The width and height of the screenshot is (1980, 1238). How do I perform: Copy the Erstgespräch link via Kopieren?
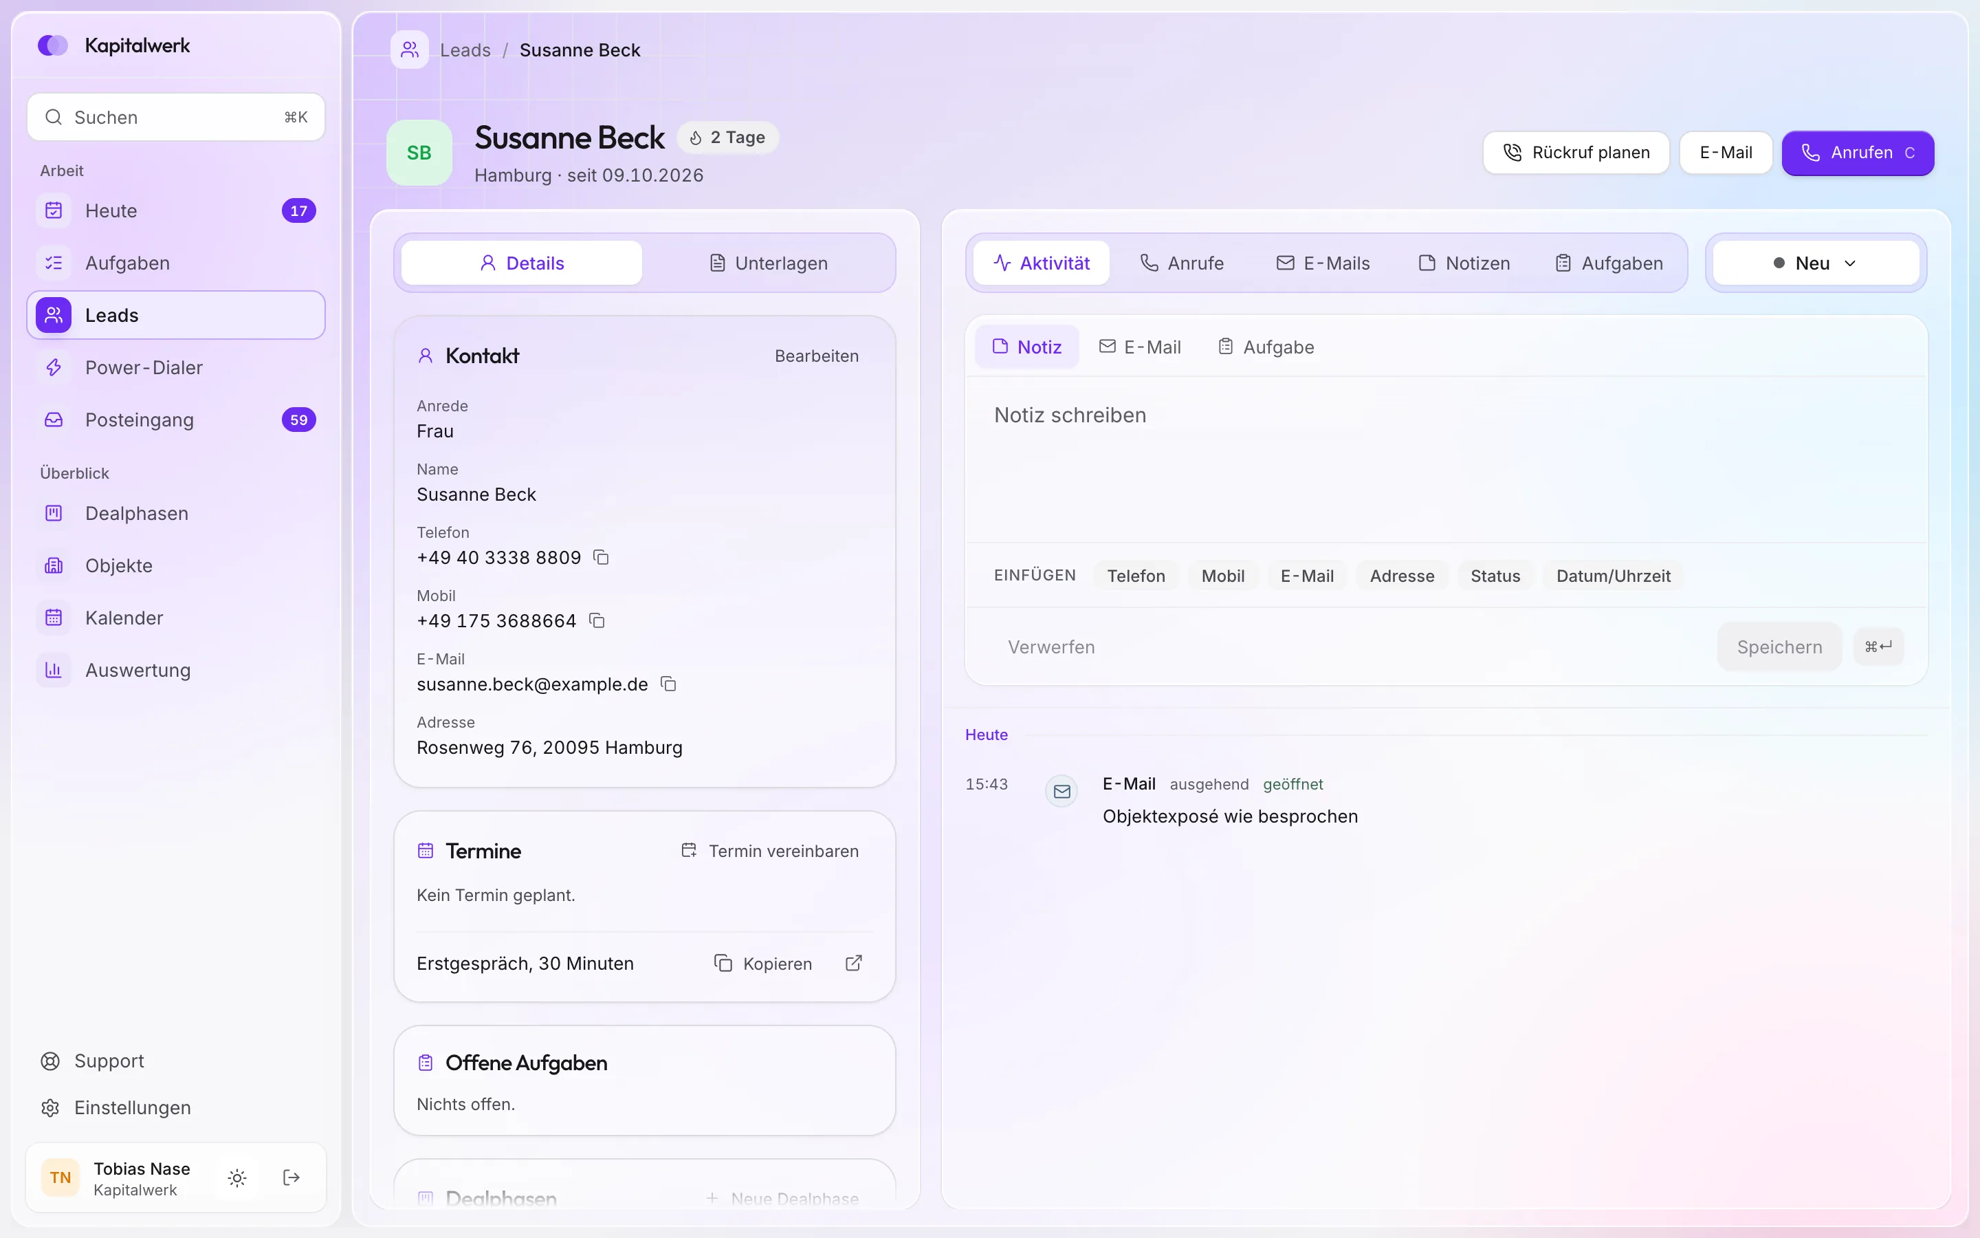[x=763, y=964]
